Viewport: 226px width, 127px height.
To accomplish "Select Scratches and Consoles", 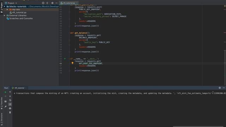I will 21,18.
